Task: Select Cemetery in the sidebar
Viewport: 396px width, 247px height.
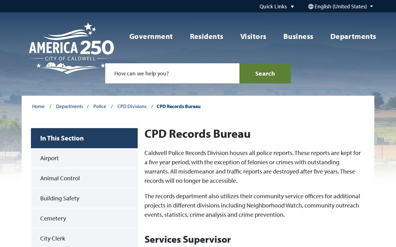Action: [x=84, y=218]
